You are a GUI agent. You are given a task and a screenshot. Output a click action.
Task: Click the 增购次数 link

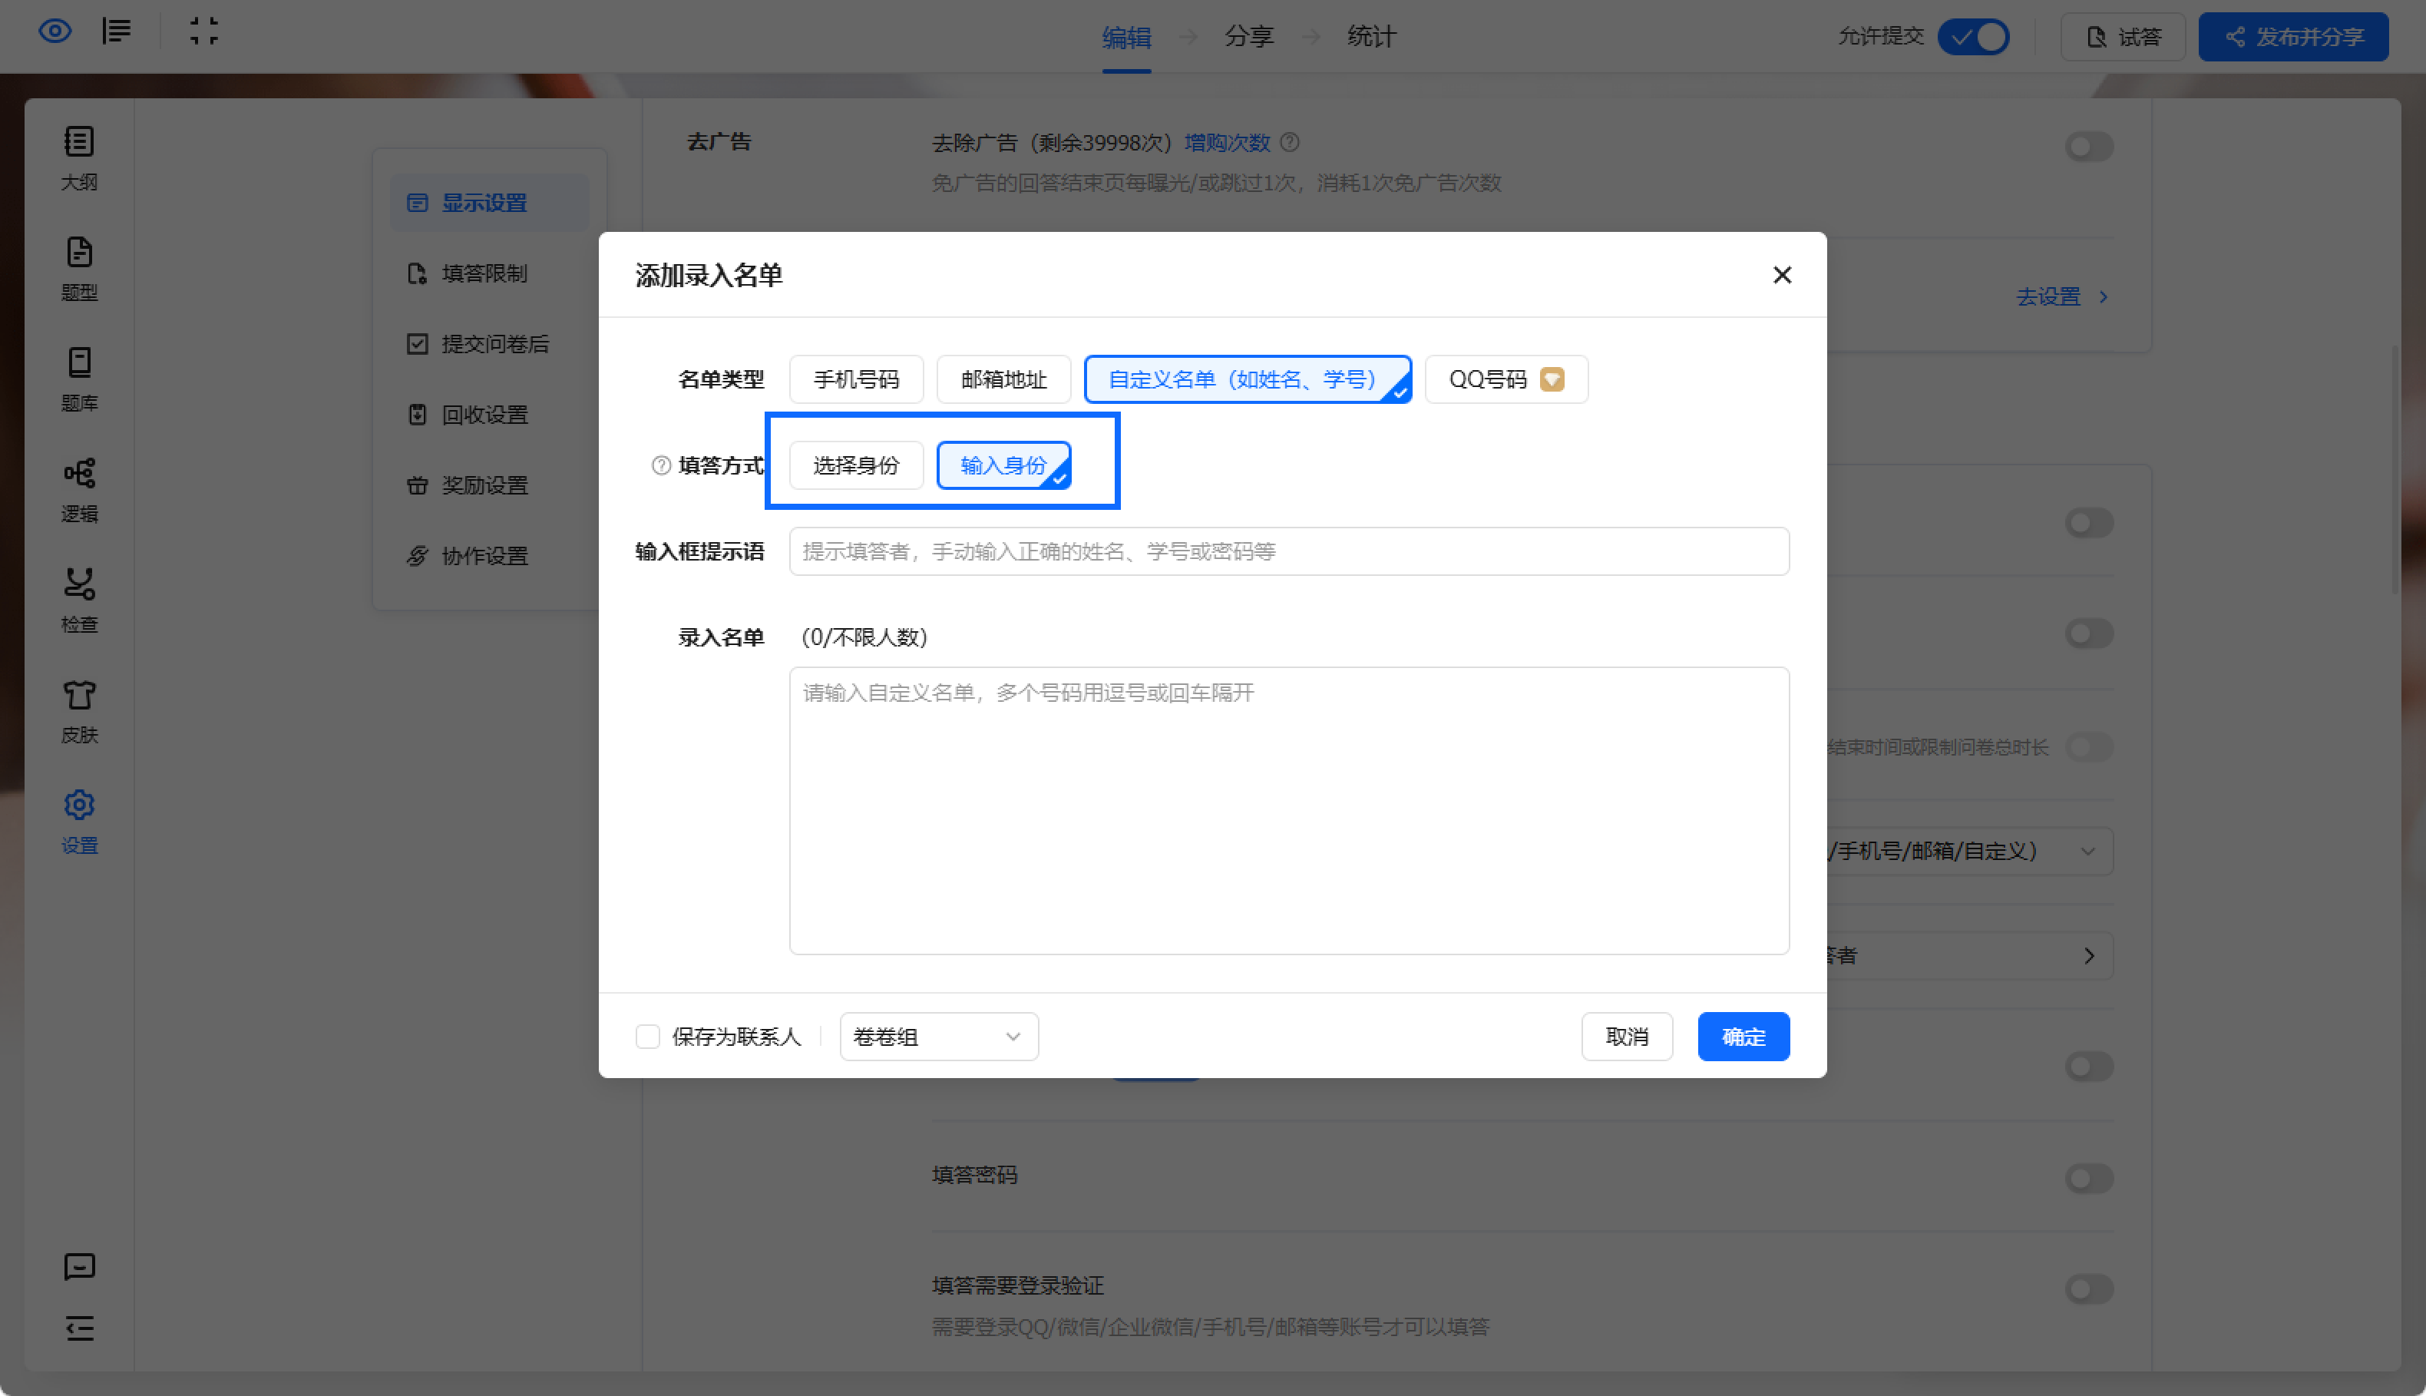tap(1227, 143)
